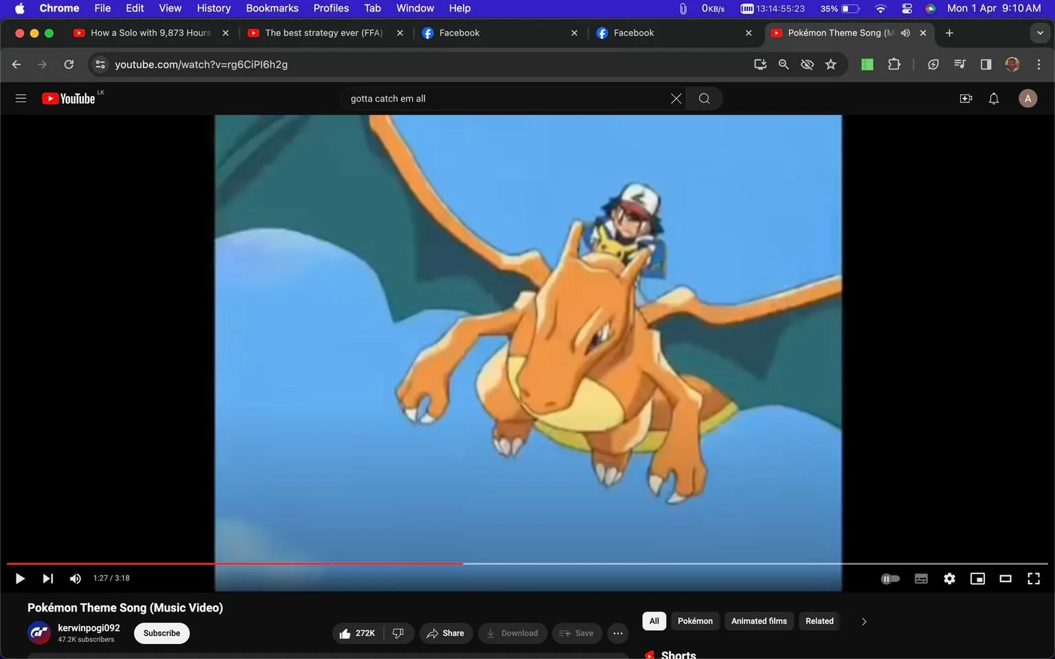Mute the Pokémon Theme Song tab audio
The image size is (1055, 659).
pyautogui.click(x=905, y=32)
